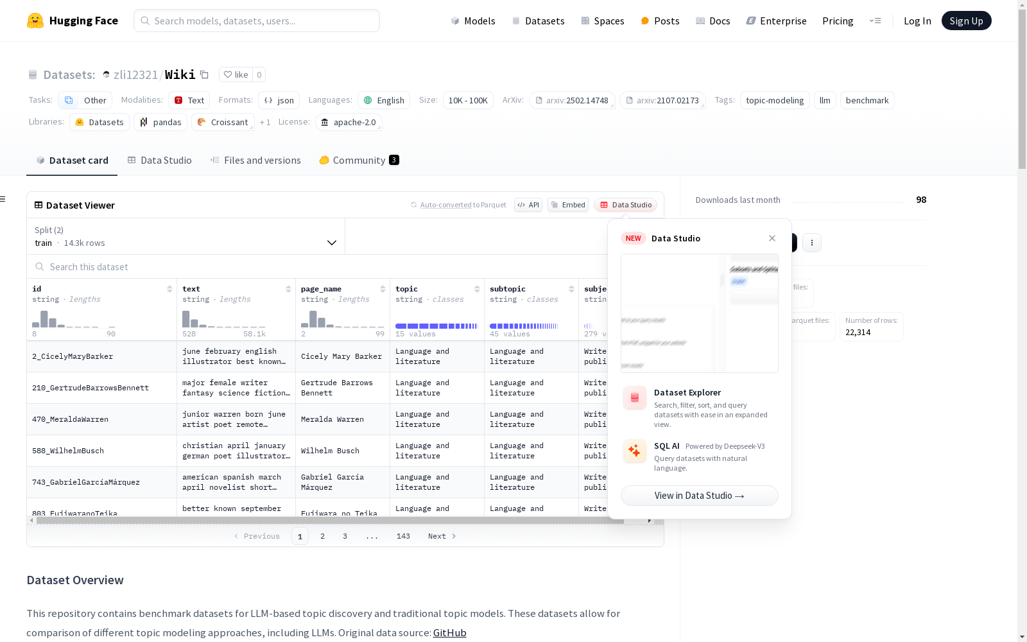Click the benchmark tag
Image resolution: width=1027 pixels, height=642 pixels.
pyautogui.click(x=867, y=100)
